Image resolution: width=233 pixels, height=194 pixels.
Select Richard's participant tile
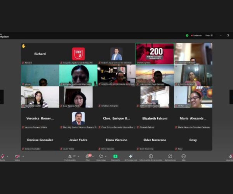(40, 54)
